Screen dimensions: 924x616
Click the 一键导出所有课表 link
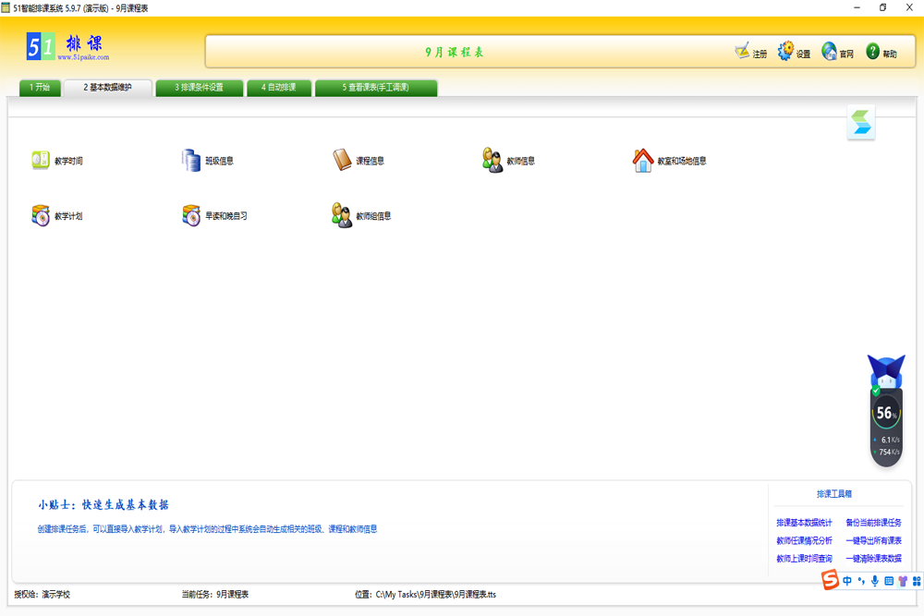[x=873, y=541]
